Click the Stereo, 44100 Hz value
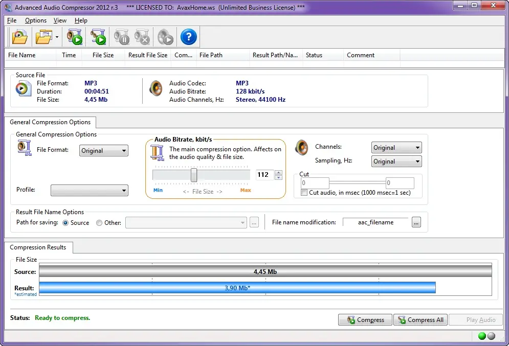The width and height of the screenshot is (509, 346). click(x=261, y=100)
